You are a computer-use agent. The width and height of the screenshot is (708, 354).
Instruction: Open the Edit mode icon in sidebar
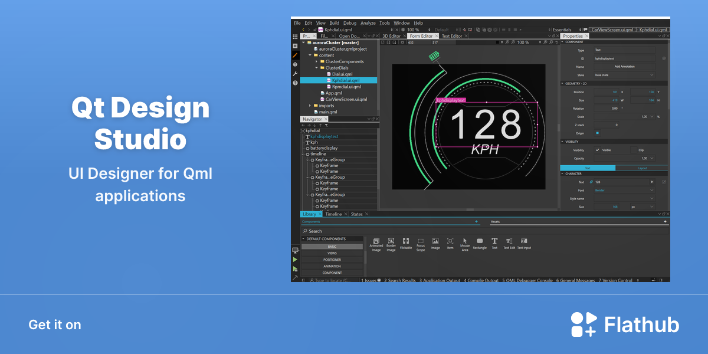click(295, 45)
